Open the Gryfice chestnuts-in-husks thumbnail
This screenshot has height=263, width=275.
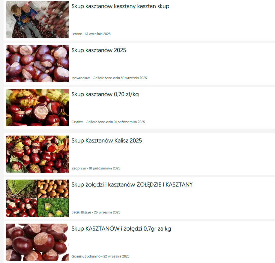tap(37, 108)
